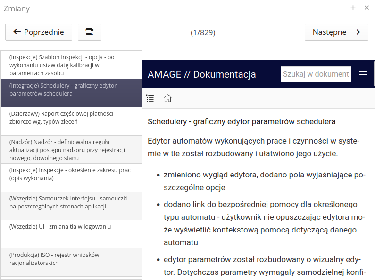This screenshot has width=375, height=280.
Task: Open Nadzór definiowalna reguła entry
Action: pyautogui.click(x=71, y=150)
